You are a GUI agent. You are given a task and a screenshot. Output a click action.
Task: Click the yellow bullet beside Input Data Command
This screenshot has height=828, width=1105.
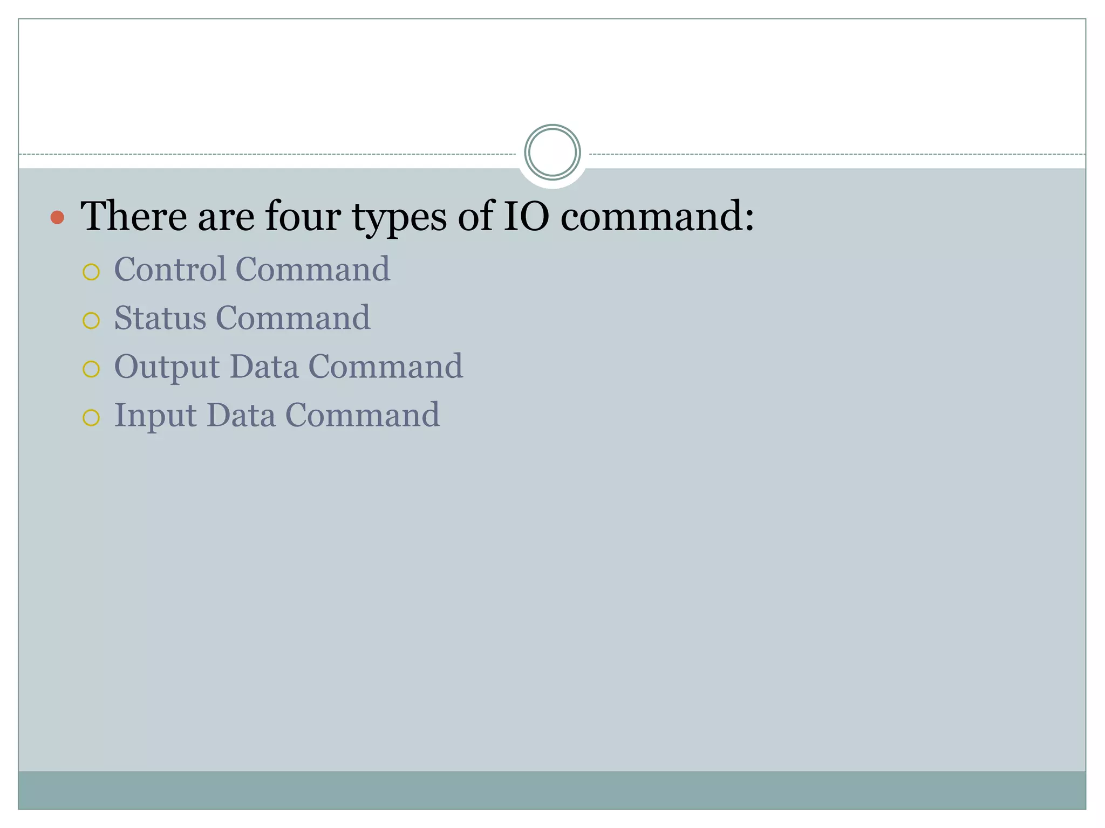click(91, 418)
